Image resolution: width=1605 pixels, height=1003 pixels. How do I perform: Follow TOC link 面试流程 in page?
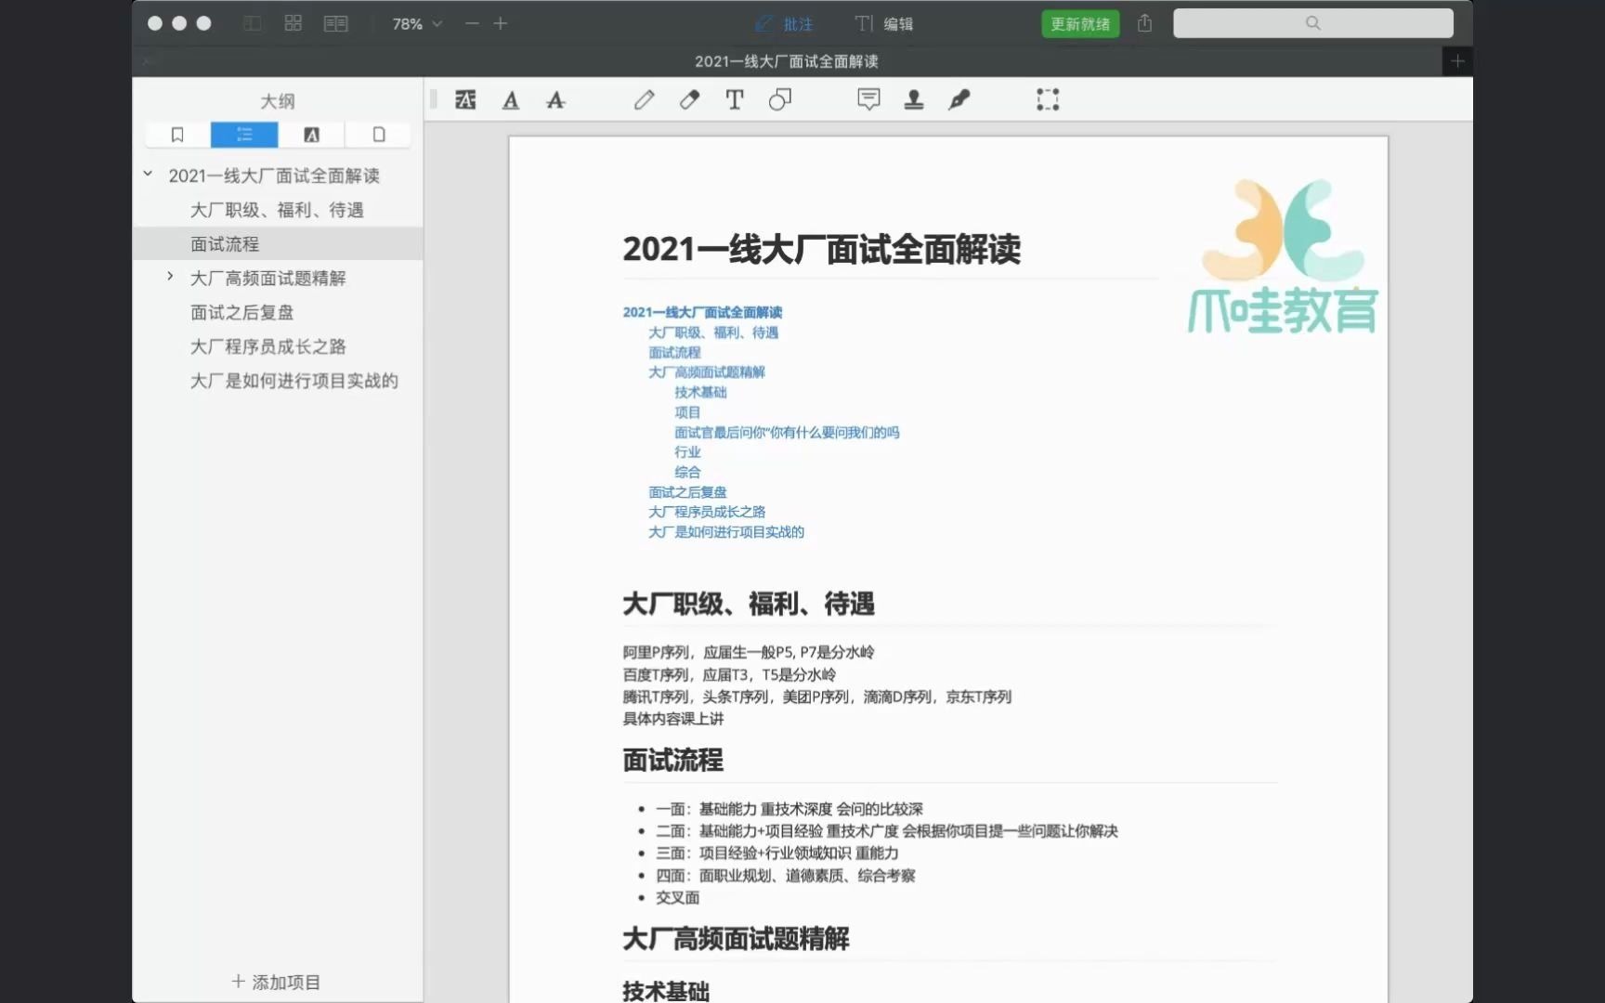[674, 352]
